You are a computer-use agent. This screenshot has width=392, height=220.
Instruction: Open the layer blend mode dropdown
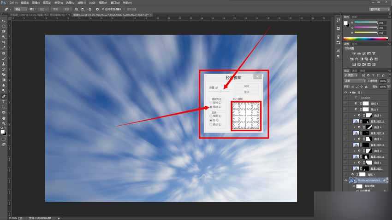[x=355, y=81]
